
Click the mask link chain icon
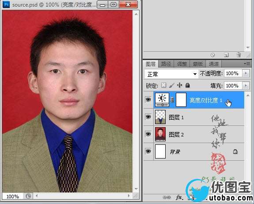[x=172, y=100]
